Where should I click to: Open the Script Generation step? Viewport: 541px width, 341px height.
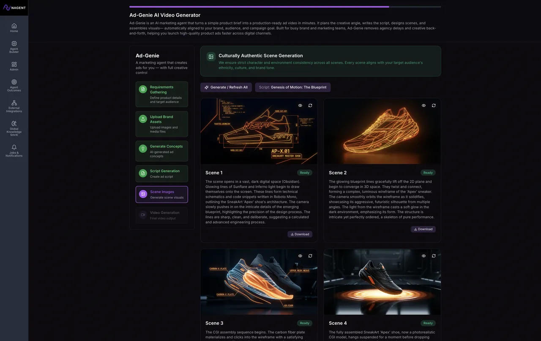162,173
